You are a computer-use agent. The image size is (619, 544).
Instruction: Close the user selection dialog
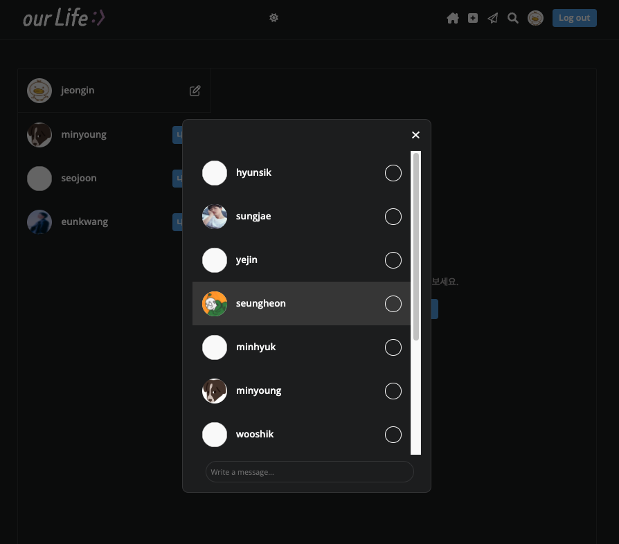click(415, 135)
